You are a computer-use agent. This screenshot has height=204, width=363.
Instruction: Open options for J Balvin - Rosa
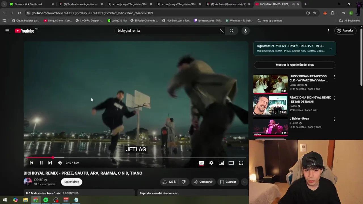(334, 119)
